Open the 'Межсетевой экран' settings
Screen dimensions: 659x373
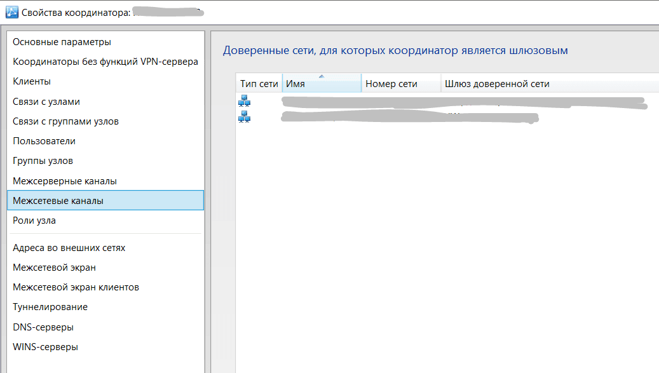tap(54, 268)
